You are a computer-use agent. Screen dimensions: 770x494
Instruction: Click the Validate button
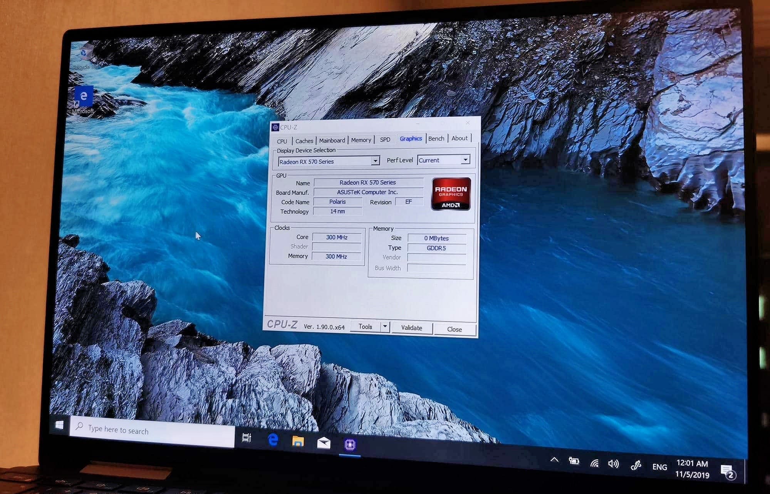pos(412,328)
